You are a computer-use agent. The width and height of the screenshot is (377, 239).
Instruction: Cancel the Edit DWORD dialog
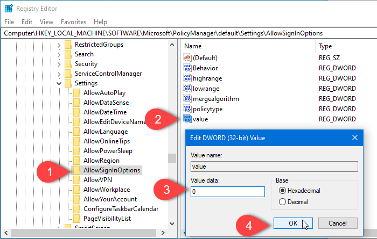point(338,223)
